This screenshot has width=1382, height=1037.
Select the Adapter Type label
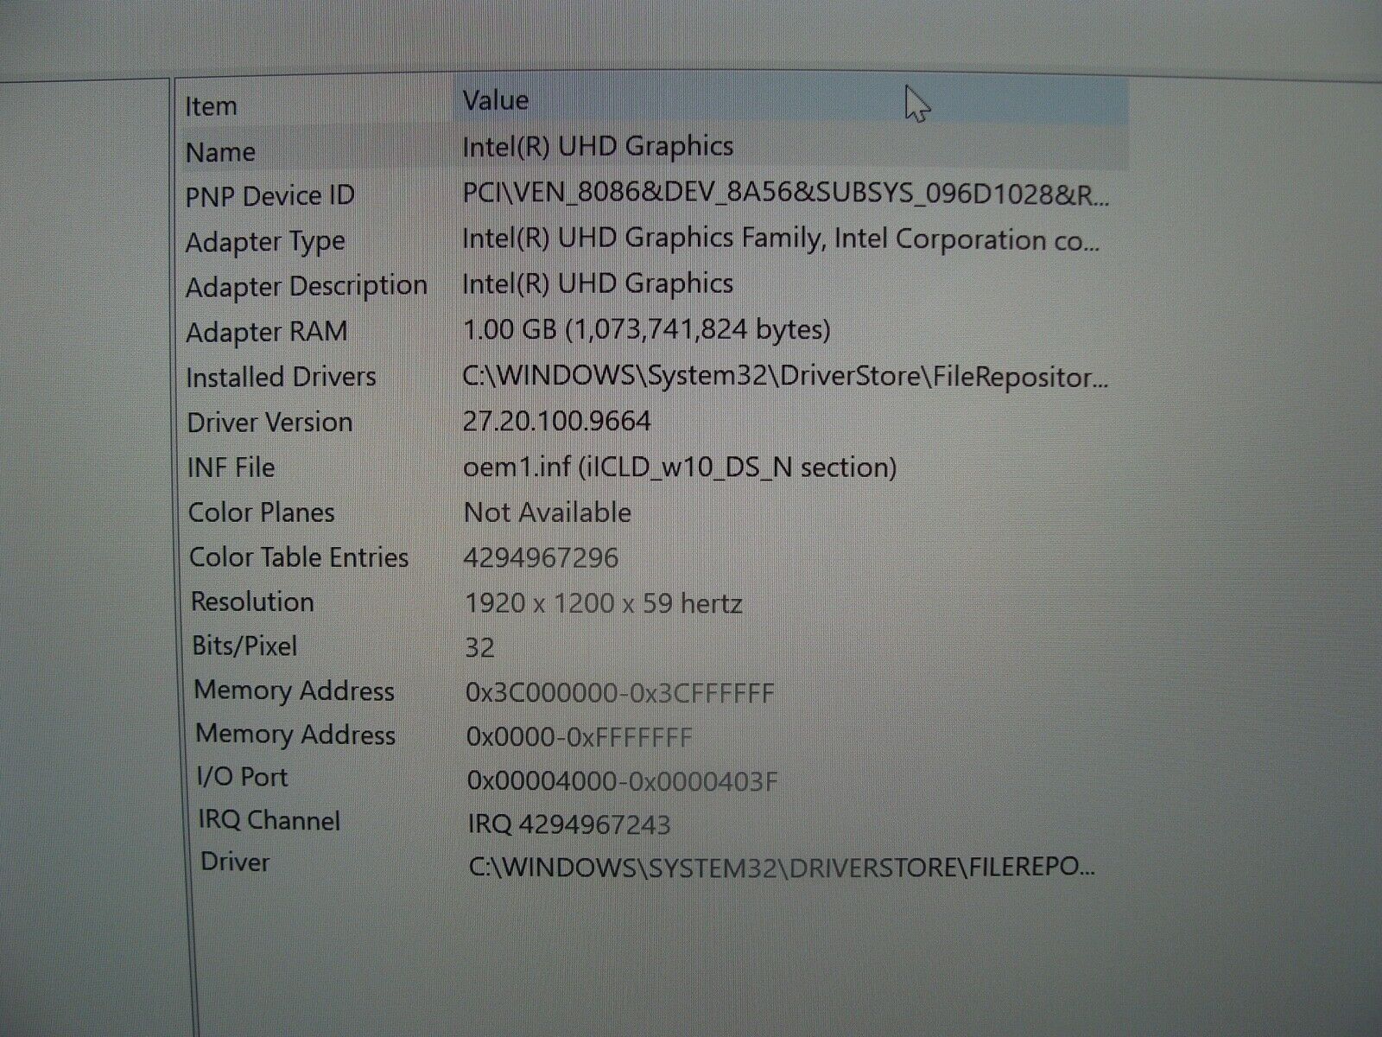265,242
